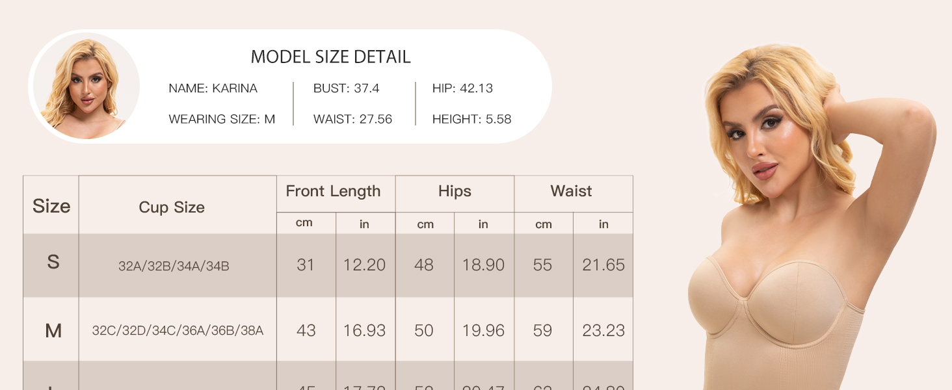The image size is (952, 390).
Task: Click the Size column header
Action: [51, 206]
